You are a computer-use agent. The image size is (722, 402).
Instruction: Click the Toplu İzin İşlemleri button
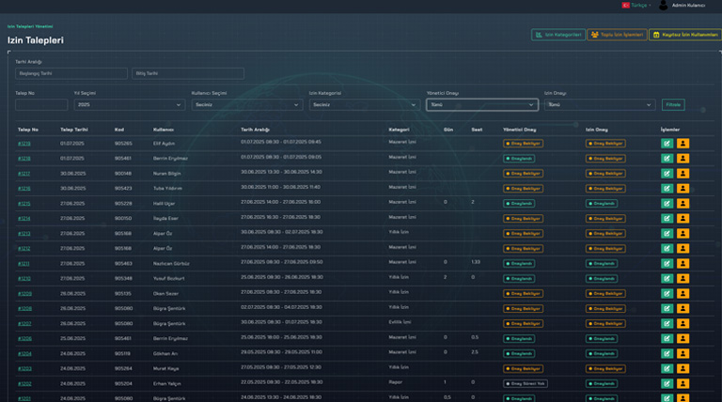617,35
